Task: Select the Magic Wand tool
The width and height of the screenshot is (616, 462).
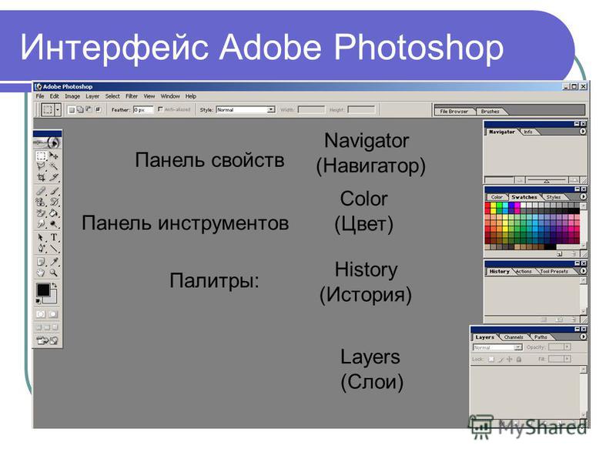Action: 54,166
